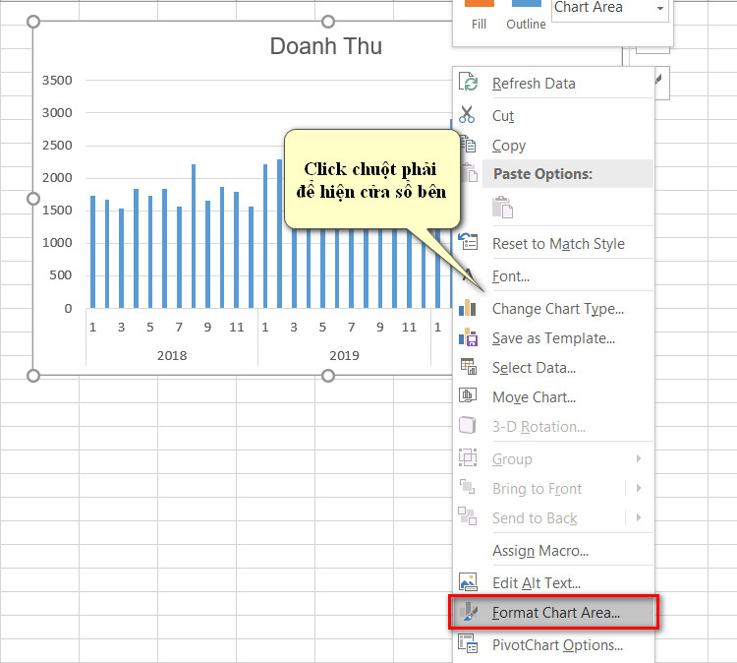Click the Fill color button

(x=479, y=15)
